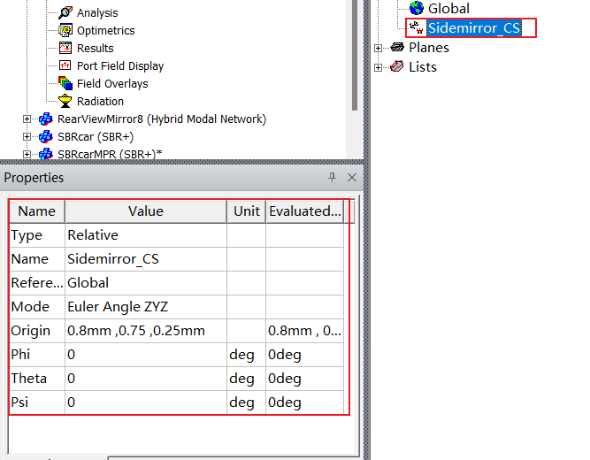Select the Sidemirror_CS tree item

(x=474, y=27)
